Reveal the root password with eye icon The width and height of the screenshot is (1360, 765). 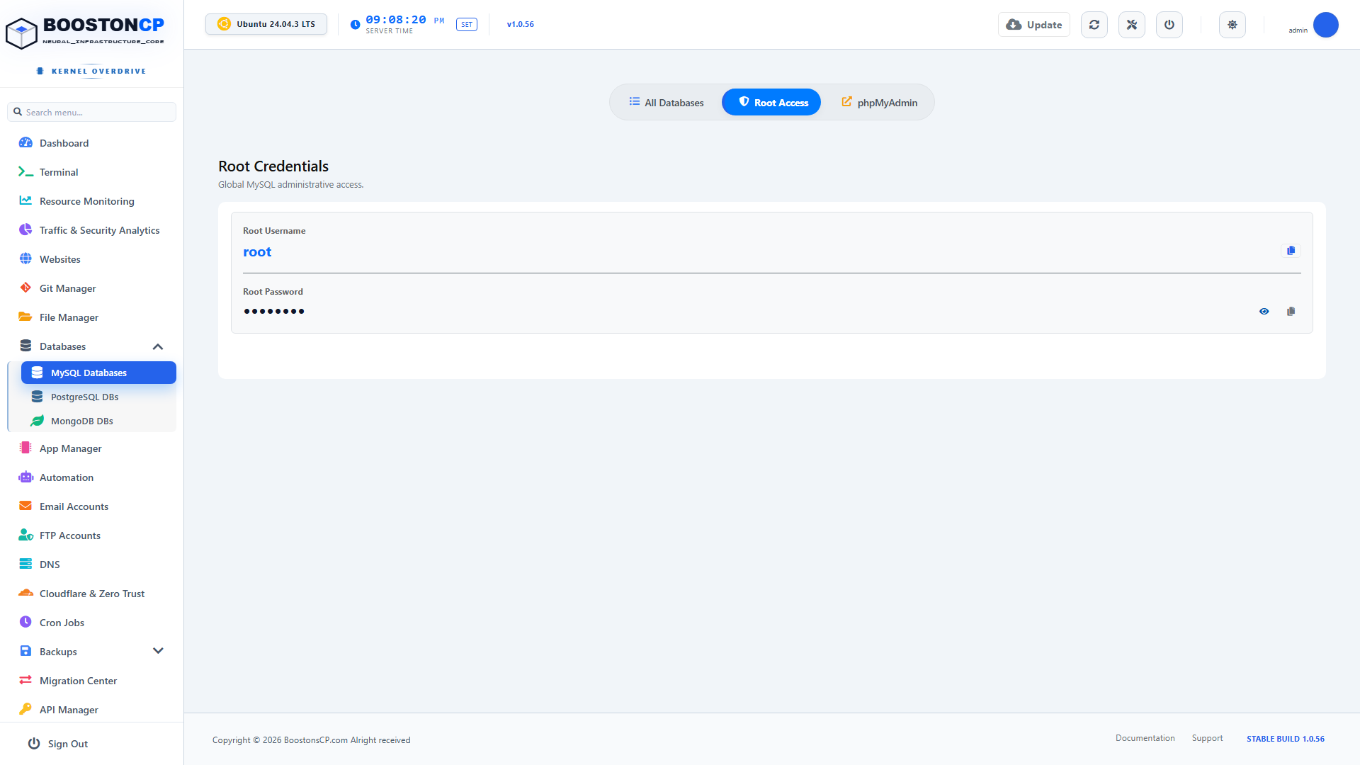pyautogui.click(x=1264, y=312)
